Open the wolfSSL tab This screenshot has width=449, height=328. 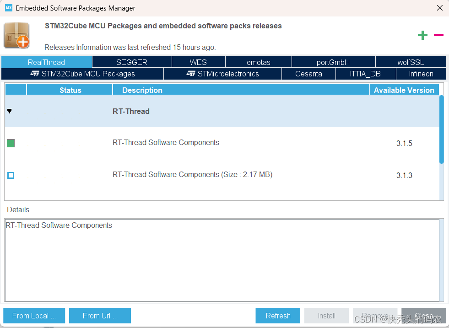[x=411, y=62]
